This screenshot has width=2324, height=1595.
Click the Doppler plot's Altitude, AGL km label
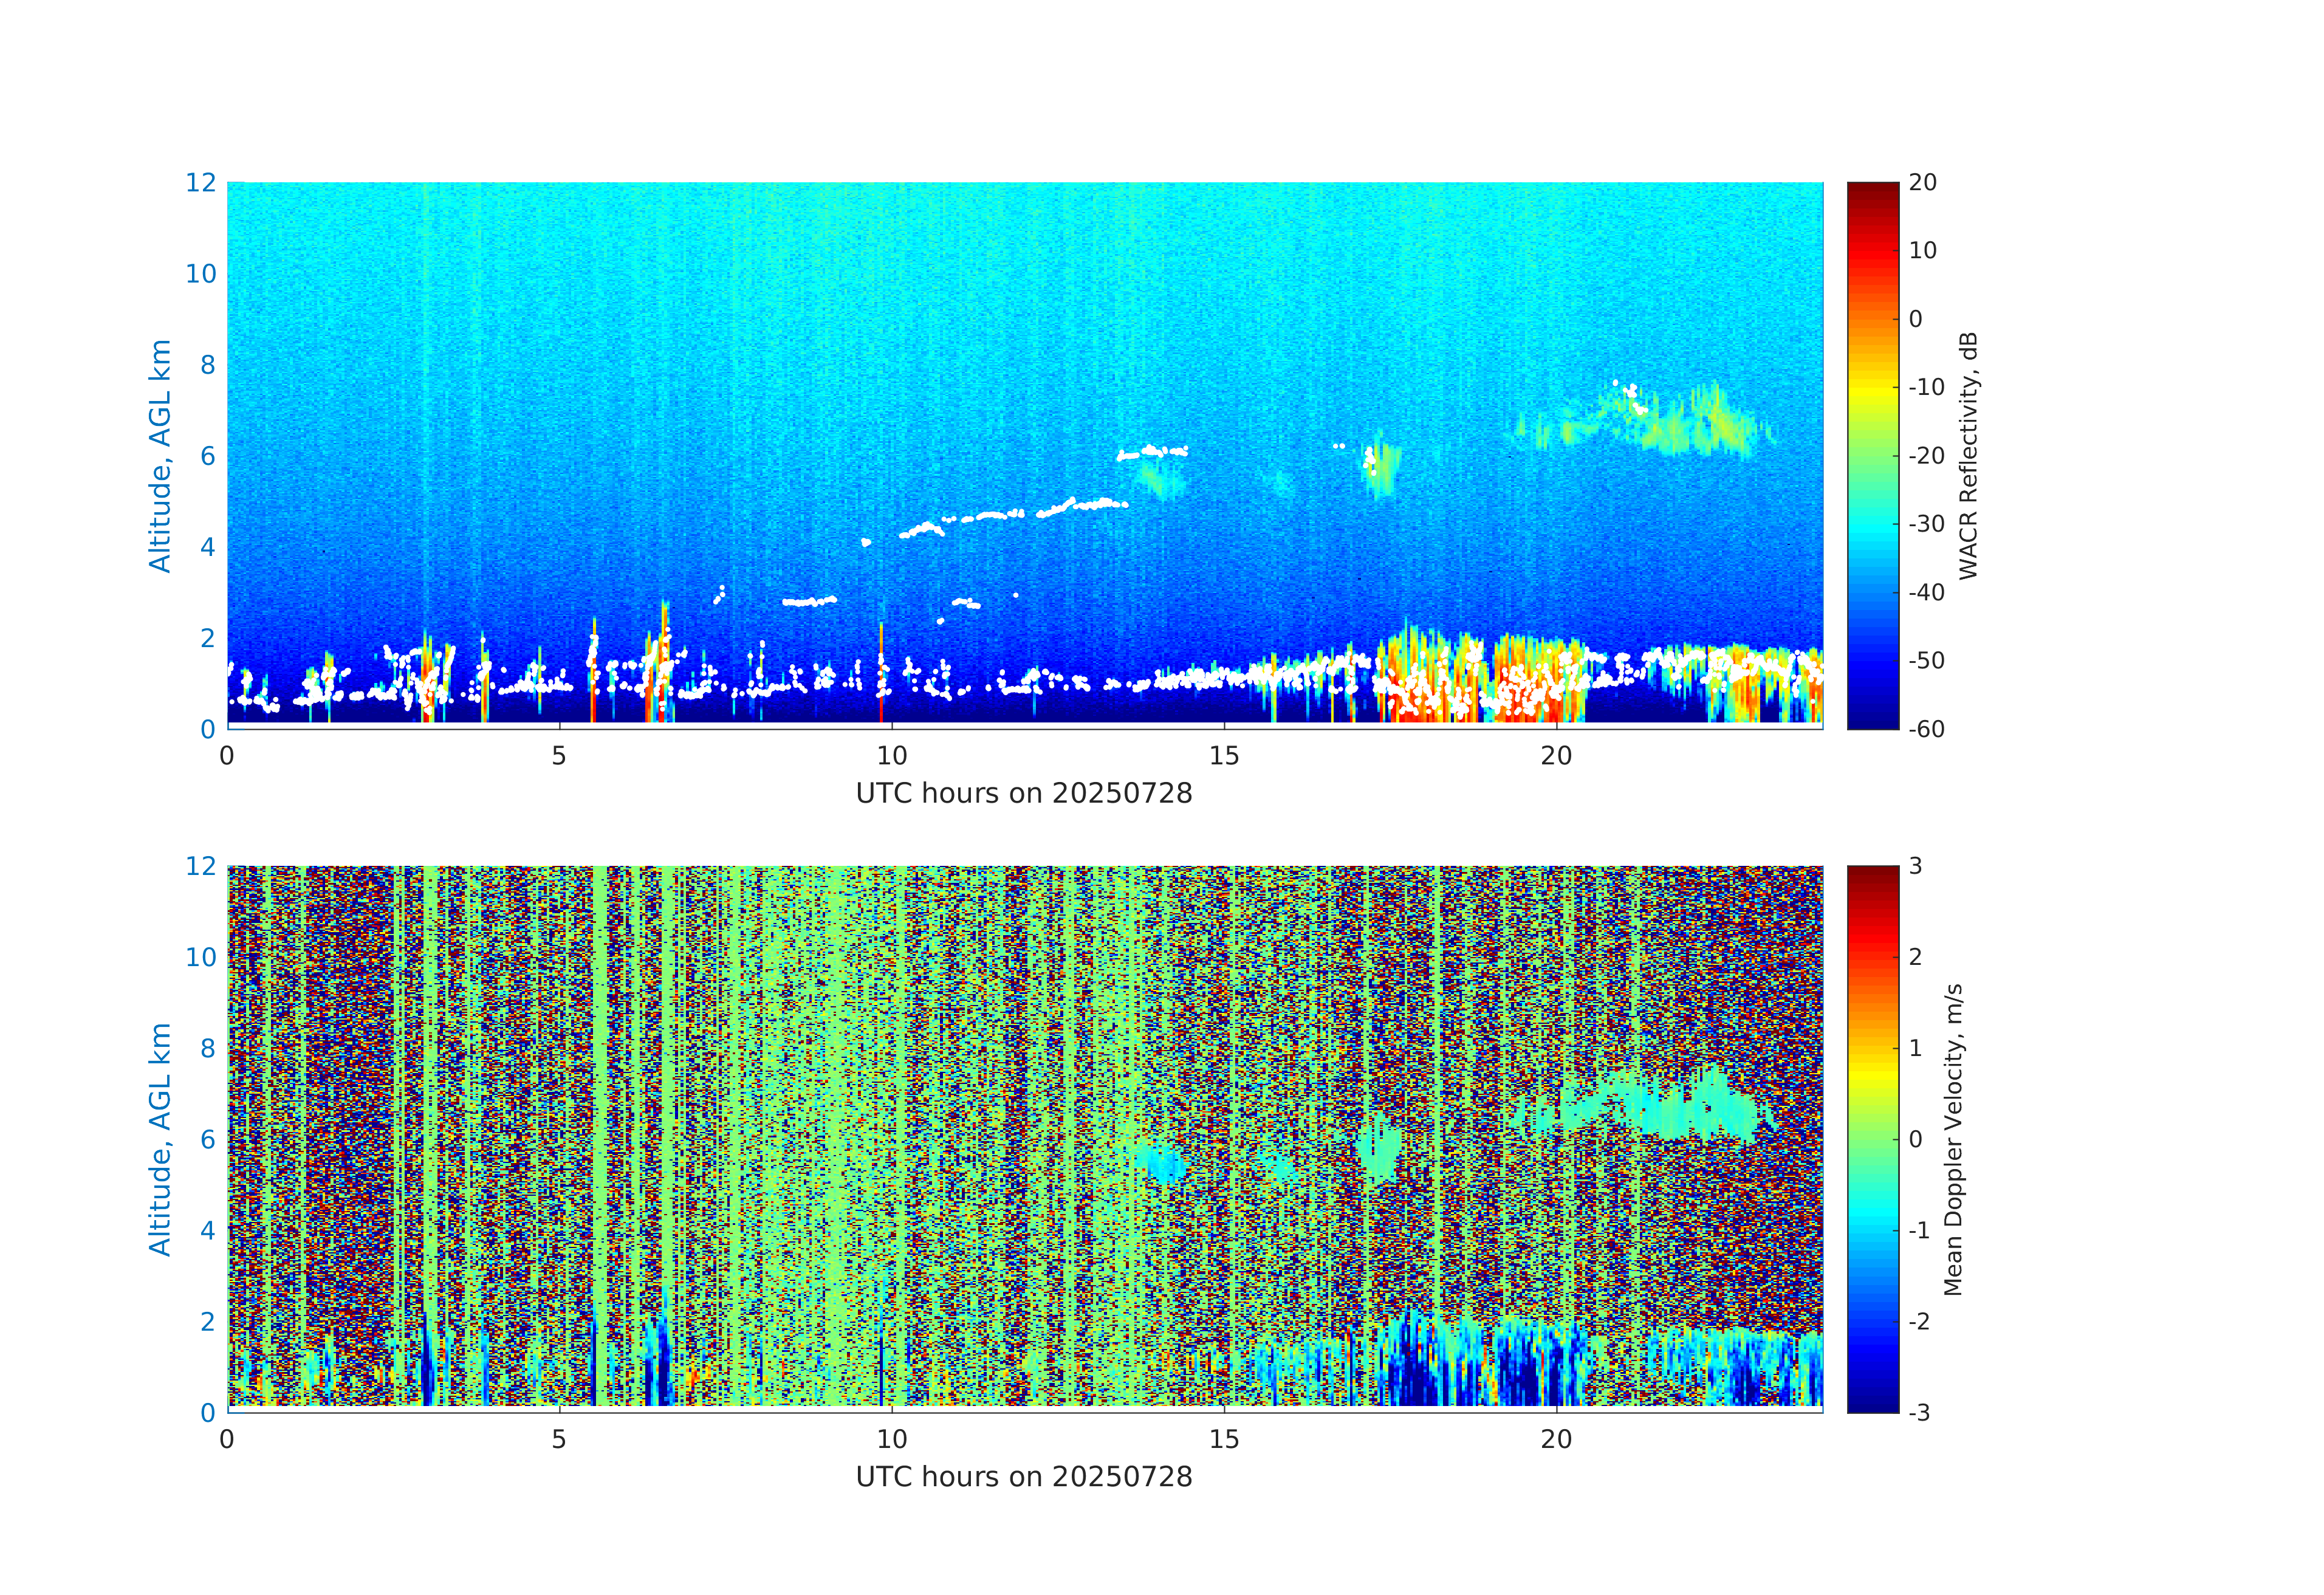160,1139
